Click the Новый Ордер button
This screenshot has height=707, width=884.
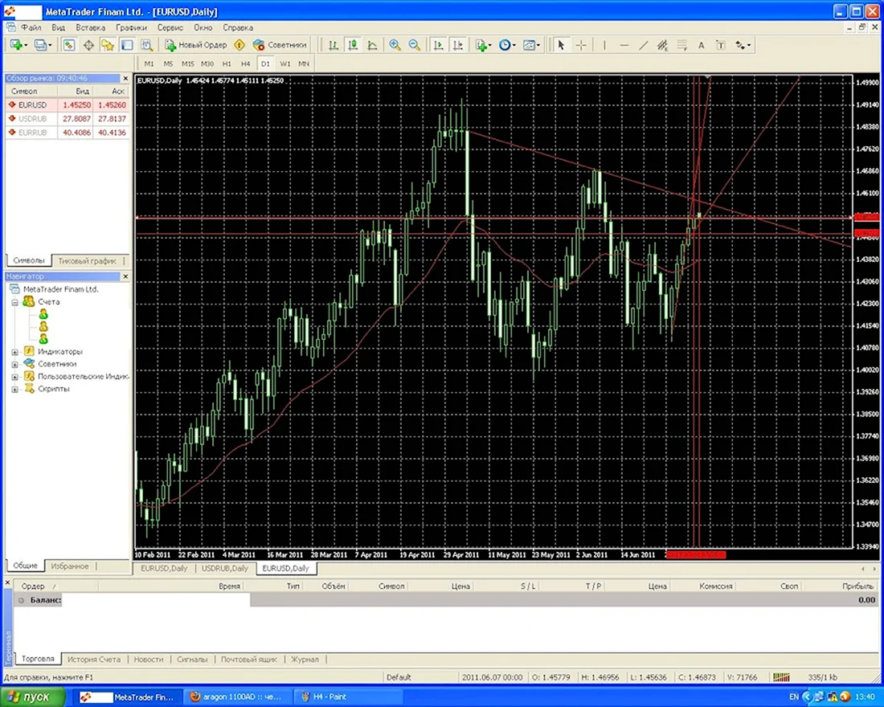pos(195,45)
